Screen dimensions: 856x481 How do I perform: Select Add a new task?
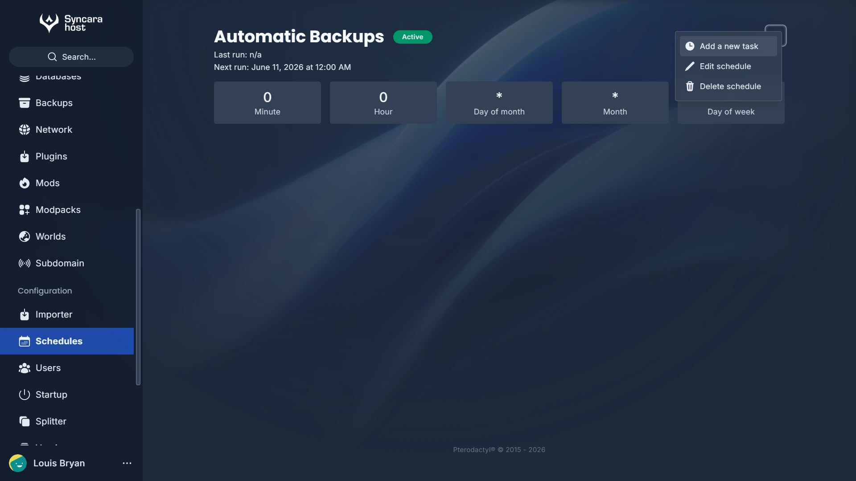click(728, 46)
